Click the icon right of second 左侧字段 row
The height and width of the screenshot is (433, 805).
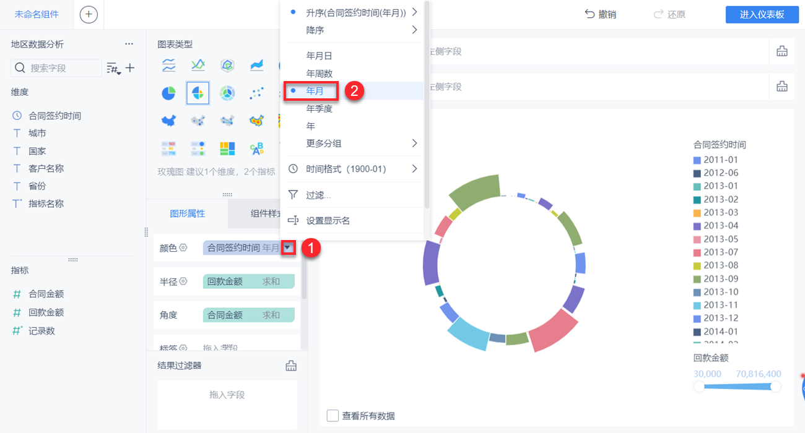782,87
